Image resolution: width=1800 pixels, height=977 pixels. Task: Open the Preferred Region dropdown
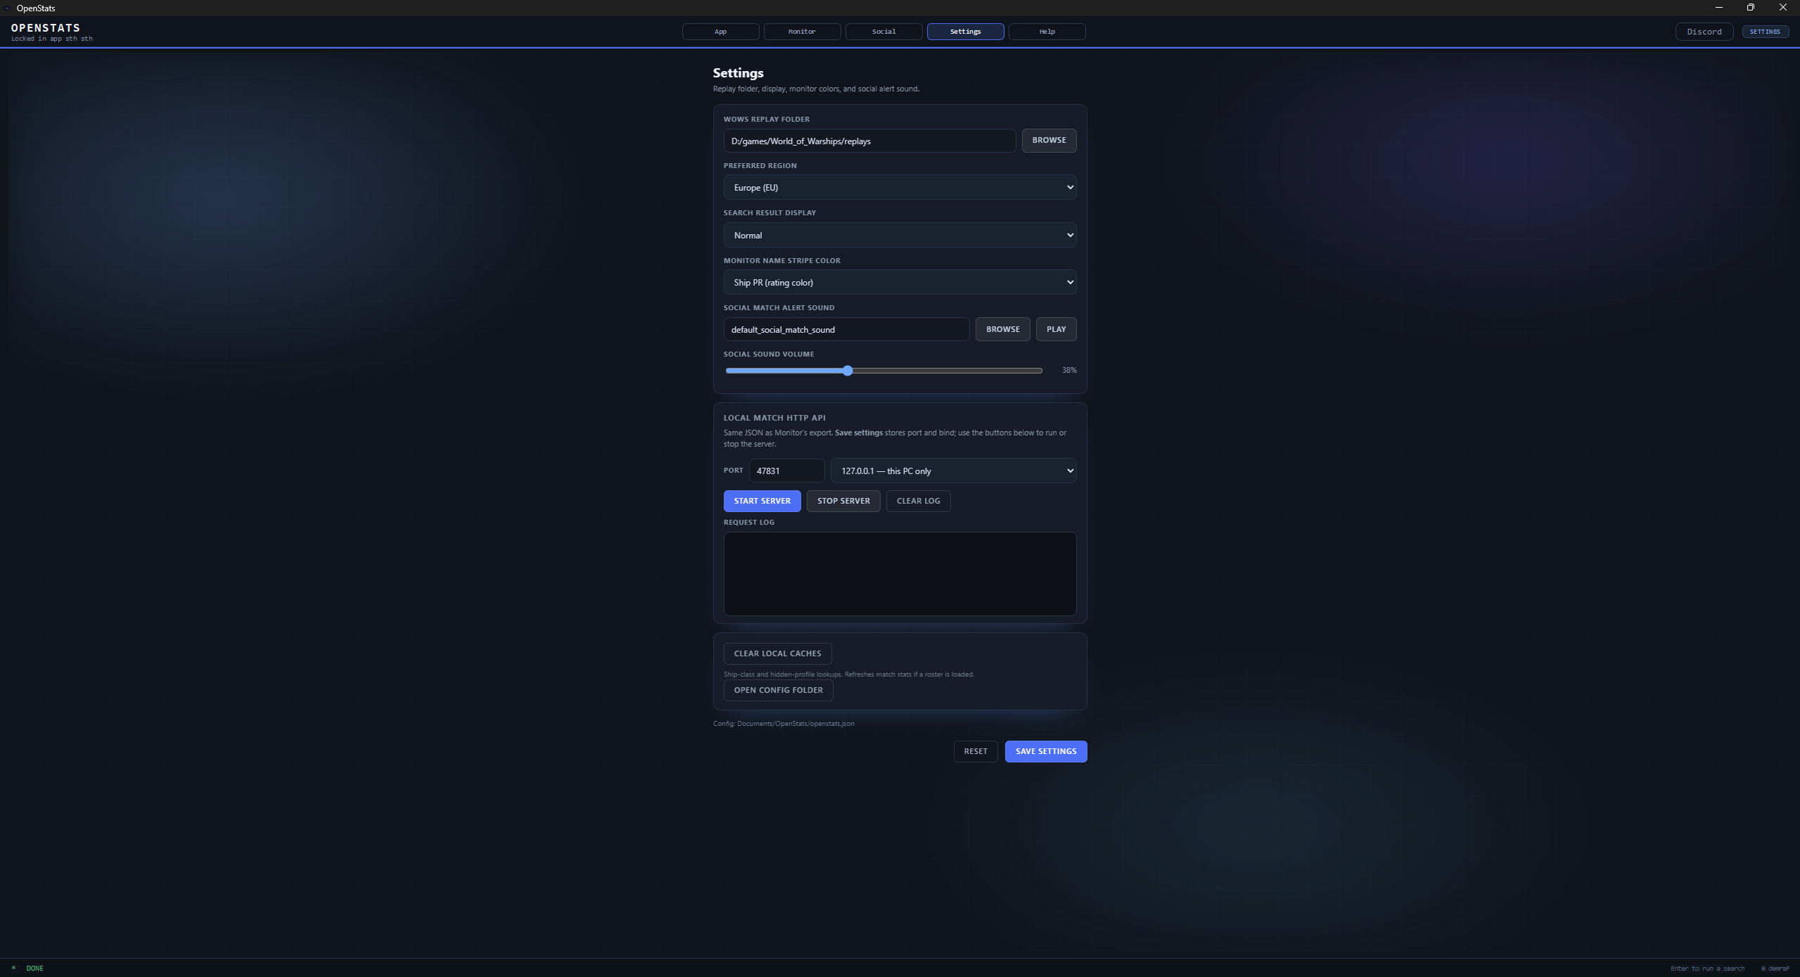pyautogui.click(x=899, y=187)
